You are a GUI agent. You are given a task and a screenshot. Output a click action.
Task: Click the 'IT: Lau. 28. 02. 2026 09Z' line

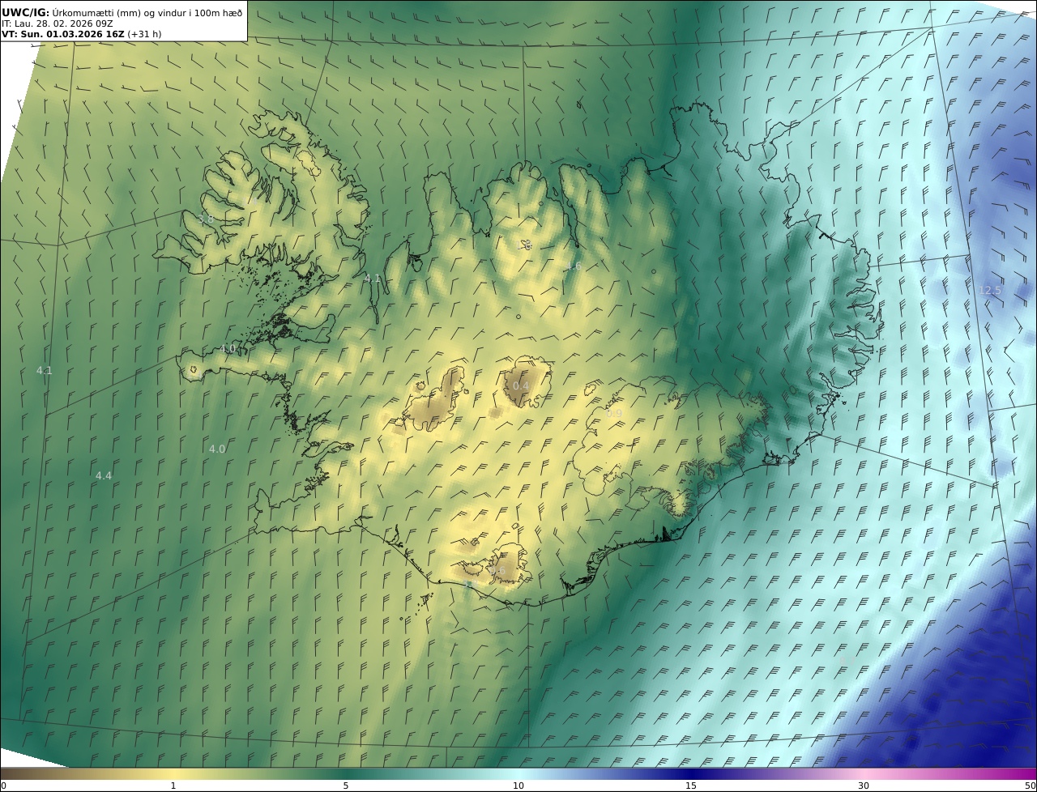pos(58,23)
